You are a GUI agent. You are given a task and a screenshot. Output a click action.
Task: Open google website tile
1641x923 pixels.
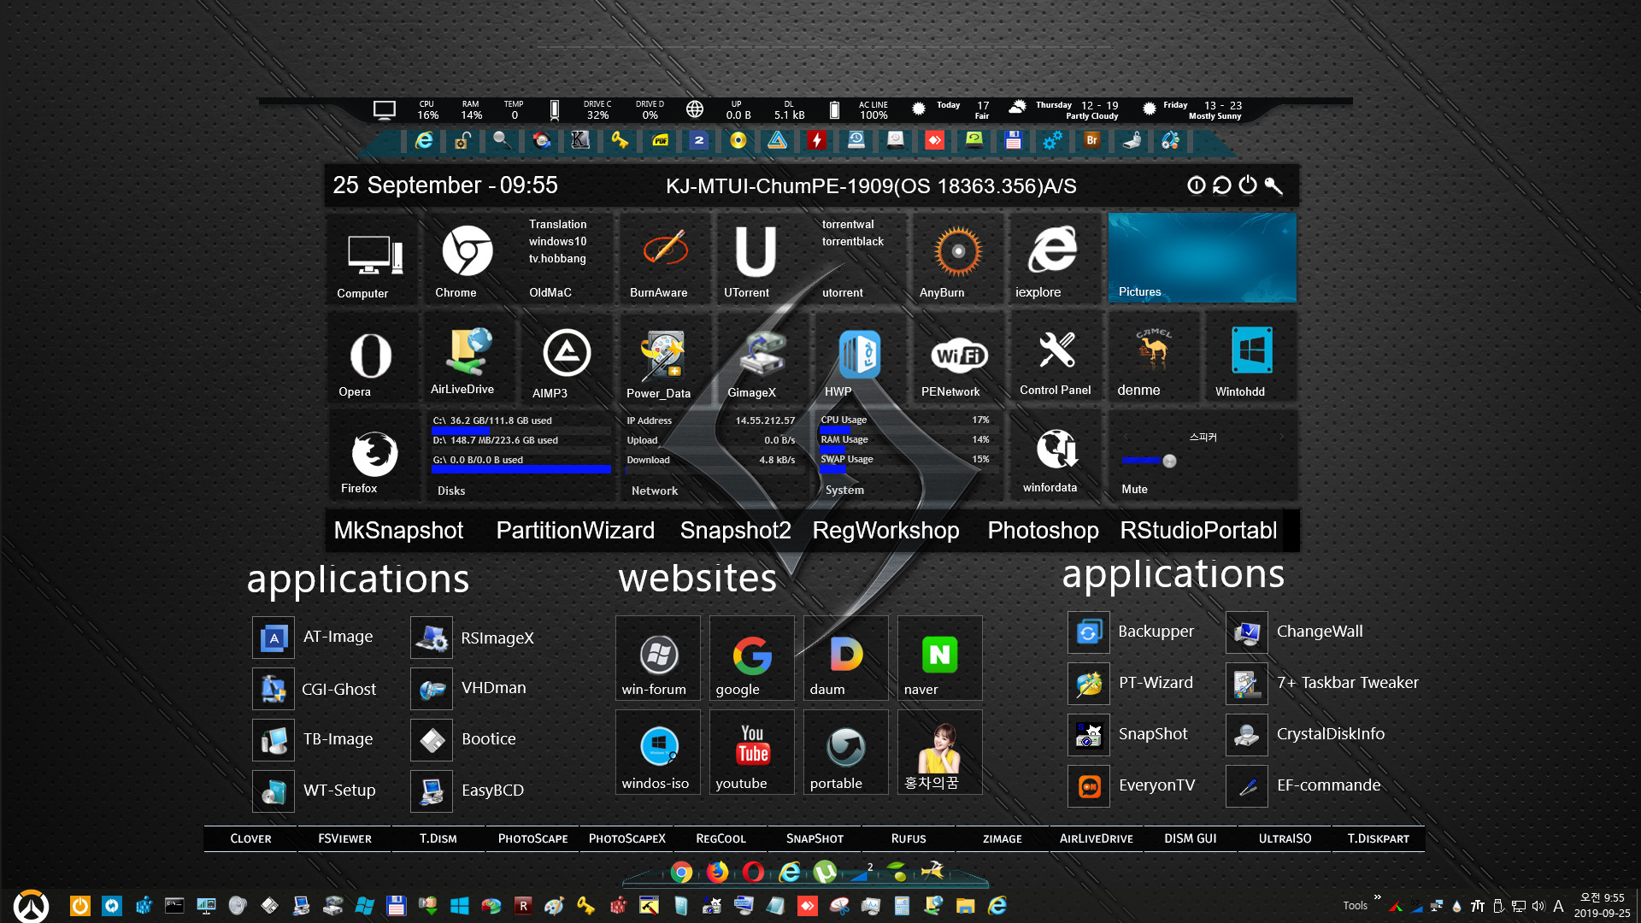(752, 658)
